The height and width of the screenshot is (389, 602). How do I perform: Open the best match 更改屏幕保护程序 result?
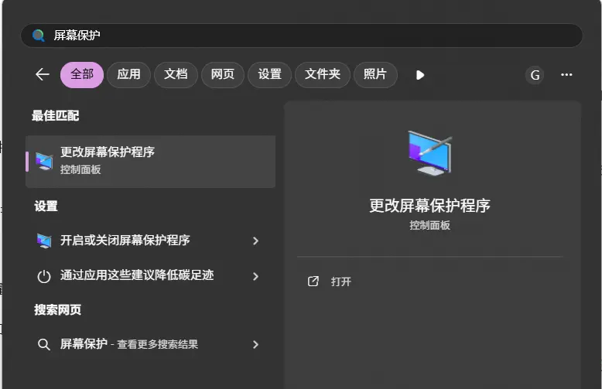(x=151, y=161)
